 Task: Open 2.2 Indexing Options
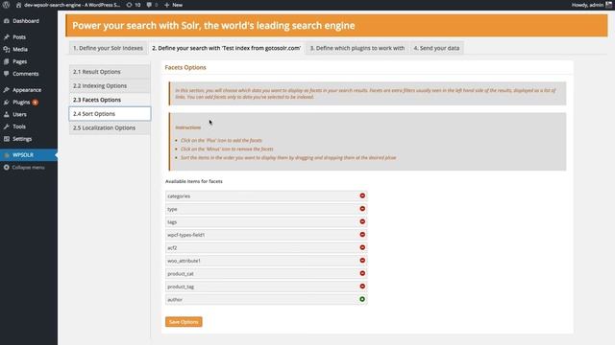[x=110, y=85]
